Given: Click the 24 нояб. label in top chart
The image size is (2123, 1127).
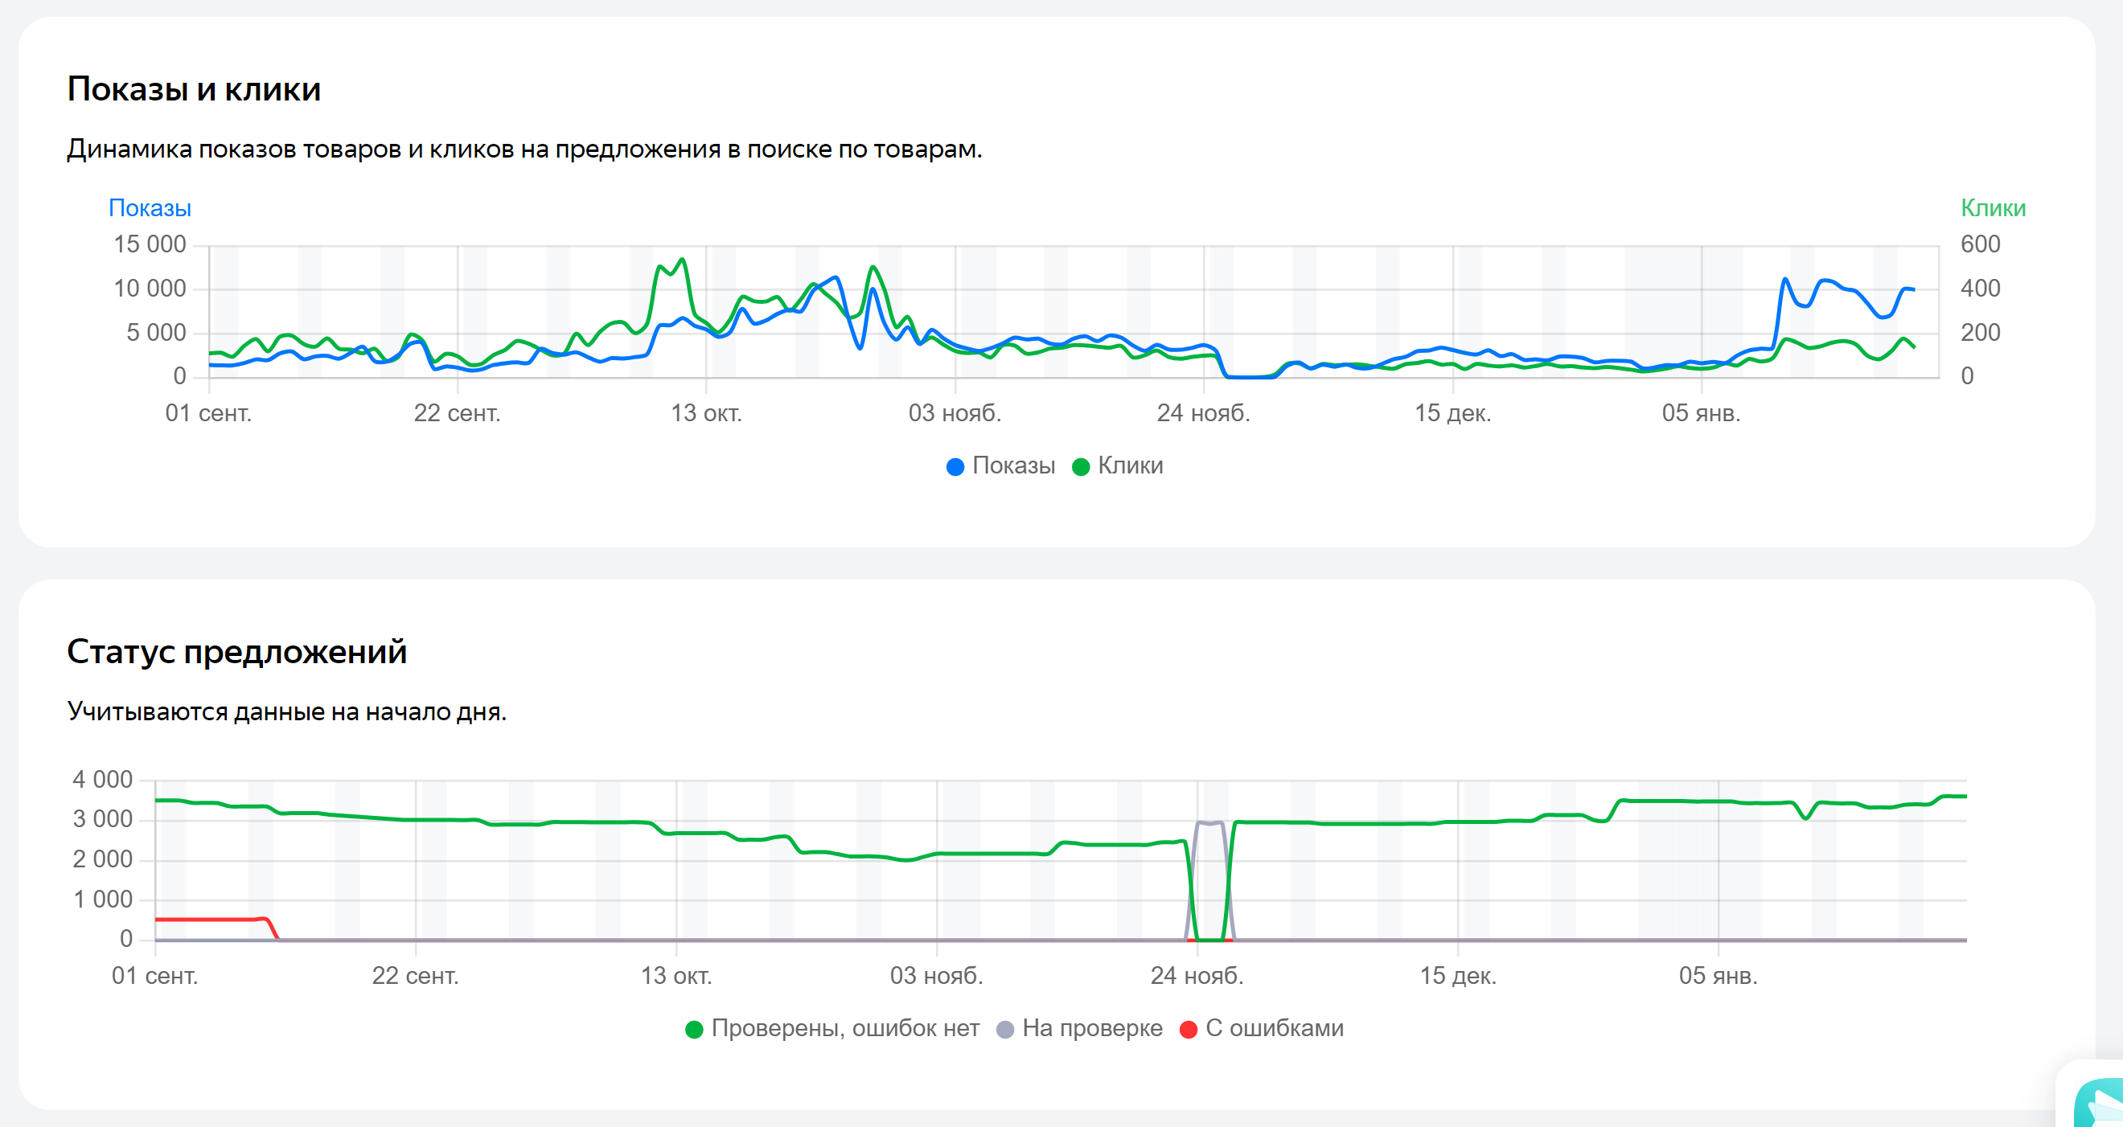Looking at the screenshot, I should click(x=1203, y=413).
